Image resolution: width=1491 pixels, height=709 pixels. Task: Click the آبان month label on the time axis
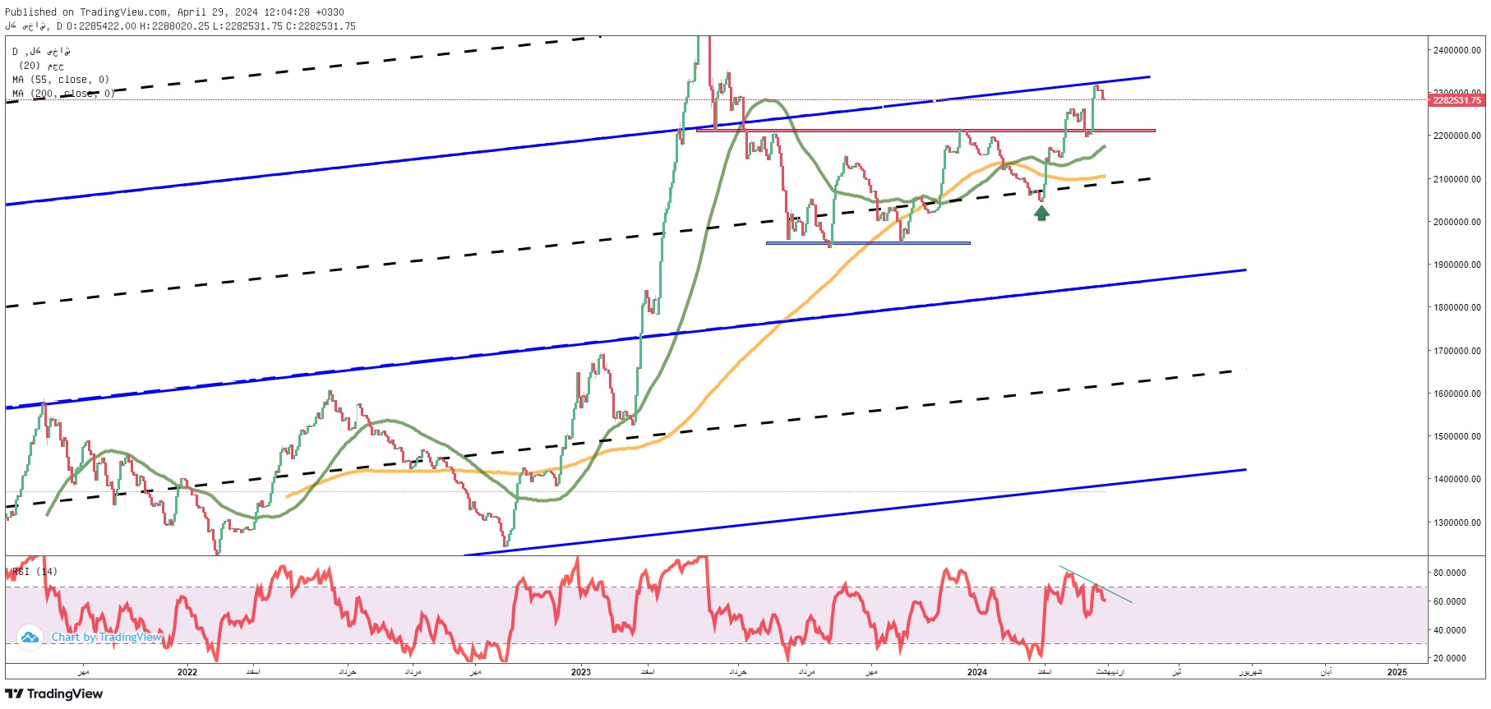click(x=1326, y=672)
